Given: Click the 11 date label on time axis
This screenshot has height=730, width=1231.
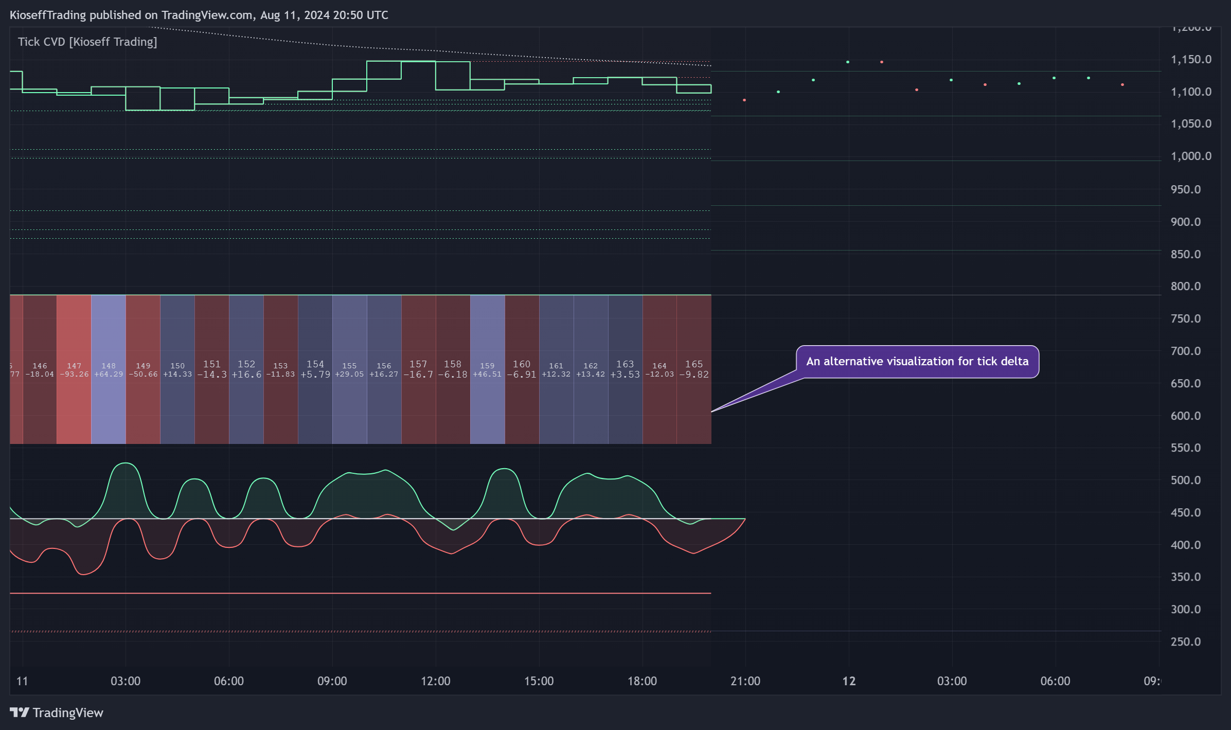Looking at the screenshot, I should click(x=22, y=681).
